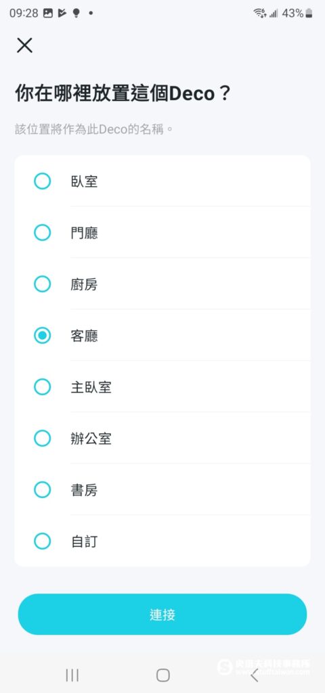The height and width of the screenshot is (693, 325).
Task: Tap the lightbulb notification icon
Action: 76,14
